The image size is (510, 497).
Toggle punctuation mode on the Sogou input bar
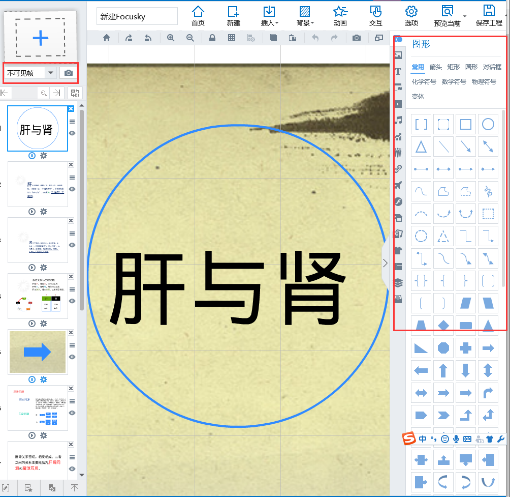(433, 438)
